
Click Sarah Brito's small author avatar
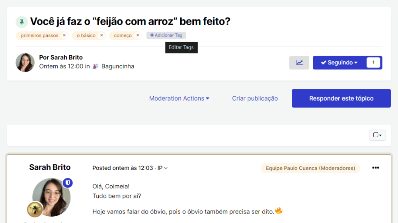point(25,62)
